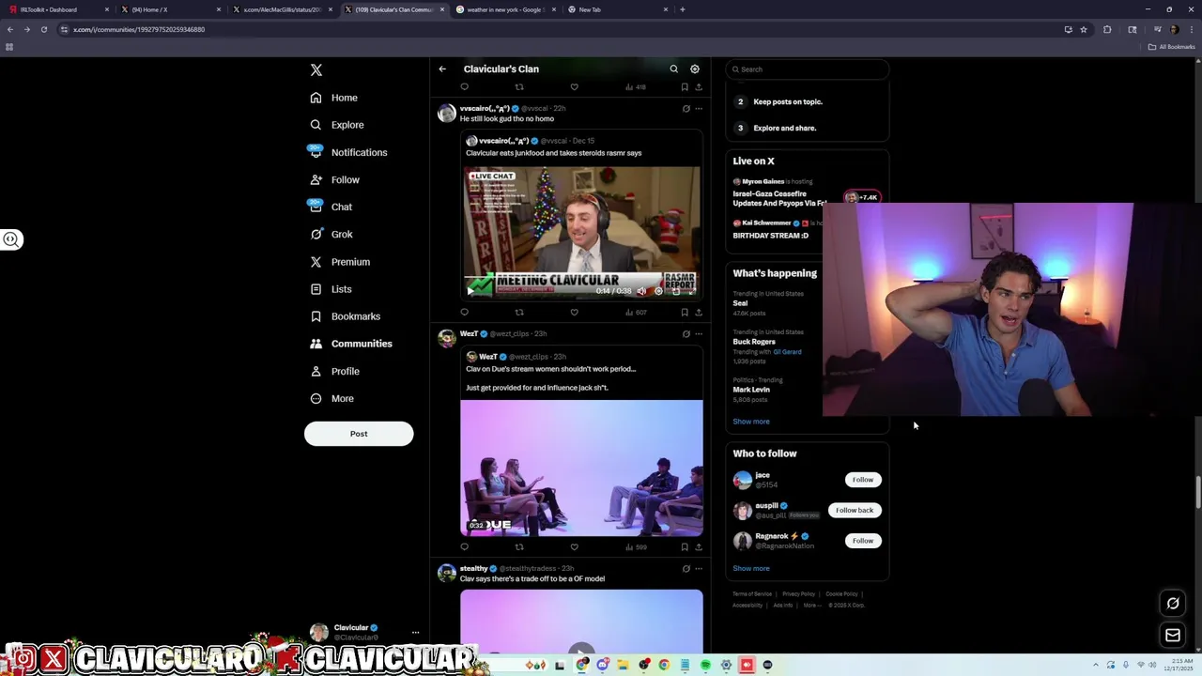Click Grok explain icon on vvscairo's post
The image size is (1202, 676).
pyautogui.click(x=686, y=109)
